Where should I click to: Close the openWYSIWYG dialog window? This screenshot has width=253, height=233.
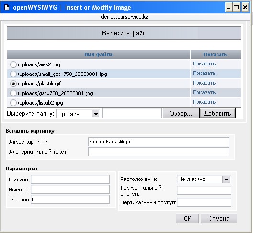tap(245, 8)
